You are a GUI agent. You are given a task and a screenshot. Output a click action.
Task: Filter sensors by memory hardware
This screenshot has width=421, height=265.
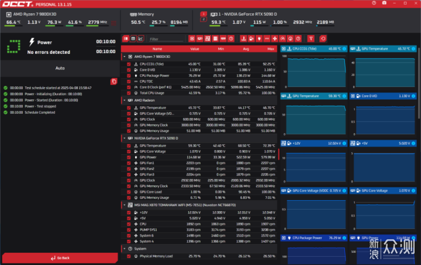[223, 39]
